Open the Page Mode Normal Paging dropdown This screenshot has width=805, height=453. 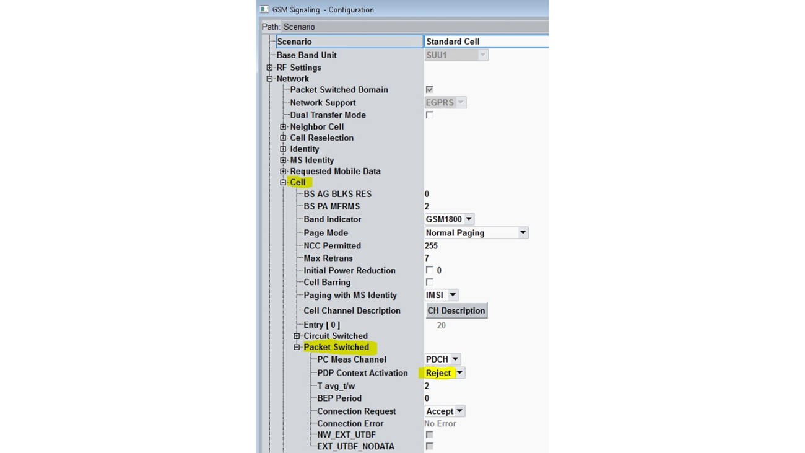pos(476,232)
